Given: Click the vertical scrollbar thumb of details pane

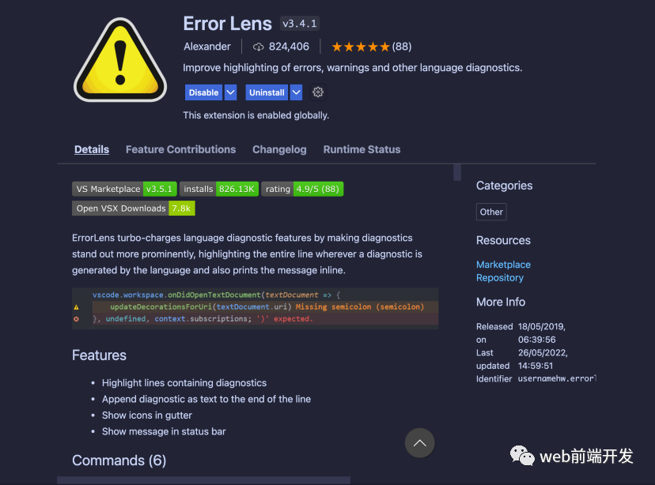Looking at the screenshot, I should pyautogui.click(x=457, y=172).
